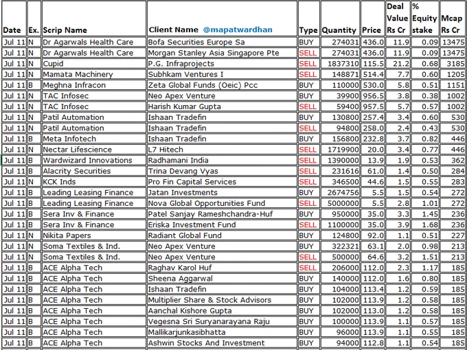Click the 'Wardwizard Innovations' cell
The image size is (467, 350).
click(94, 160)
